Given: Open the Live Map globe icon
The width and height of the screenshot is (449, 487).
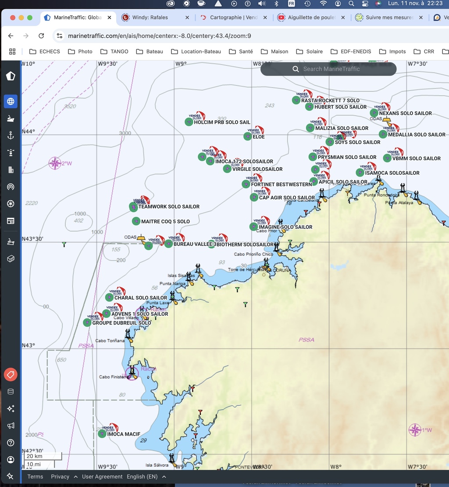Looking at the screenshot, I should (x=11, y=101).
